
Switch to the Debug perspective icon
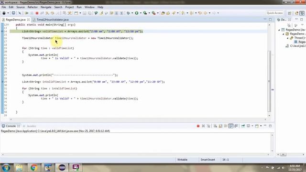point(302,13)
